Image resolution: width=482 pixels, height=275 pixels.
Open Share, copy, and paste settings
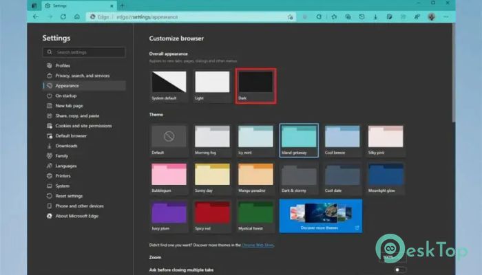pos(84,115)
